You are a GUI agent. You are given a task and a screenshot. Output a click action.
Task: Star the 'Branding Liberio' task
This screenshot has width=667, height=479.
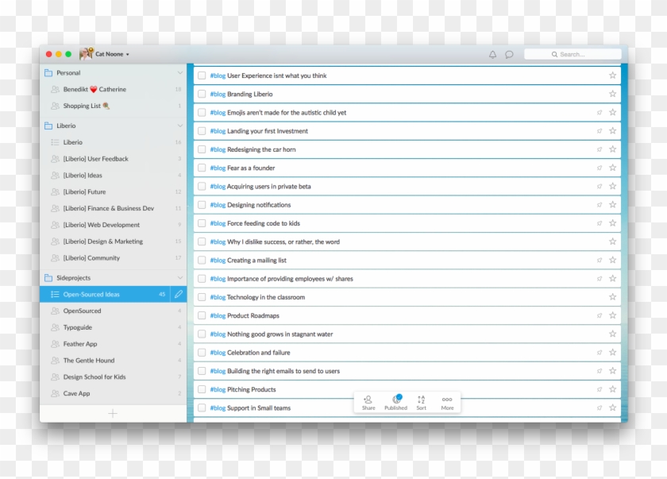612,94
